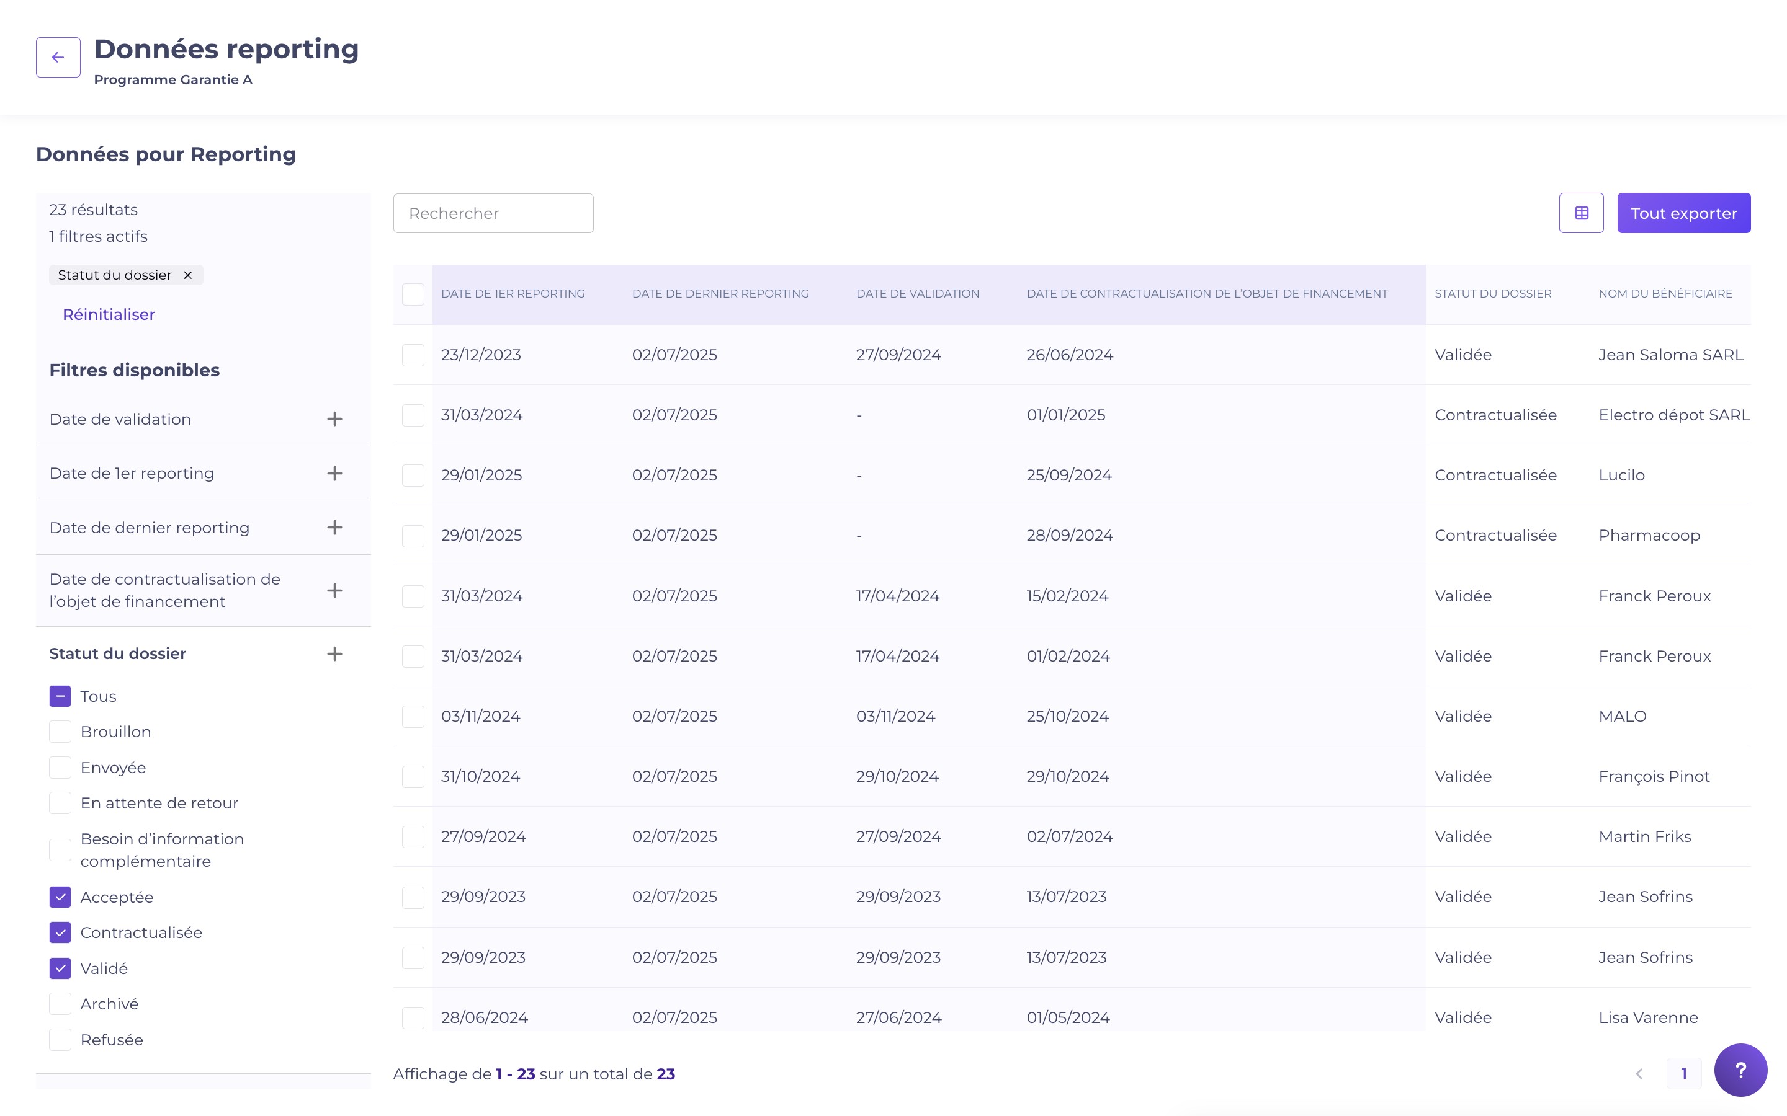Viewport: 1787px width, 1116px height.
Task: Expand the Date de 1er reporting filter
Action: tap(334, 473)
